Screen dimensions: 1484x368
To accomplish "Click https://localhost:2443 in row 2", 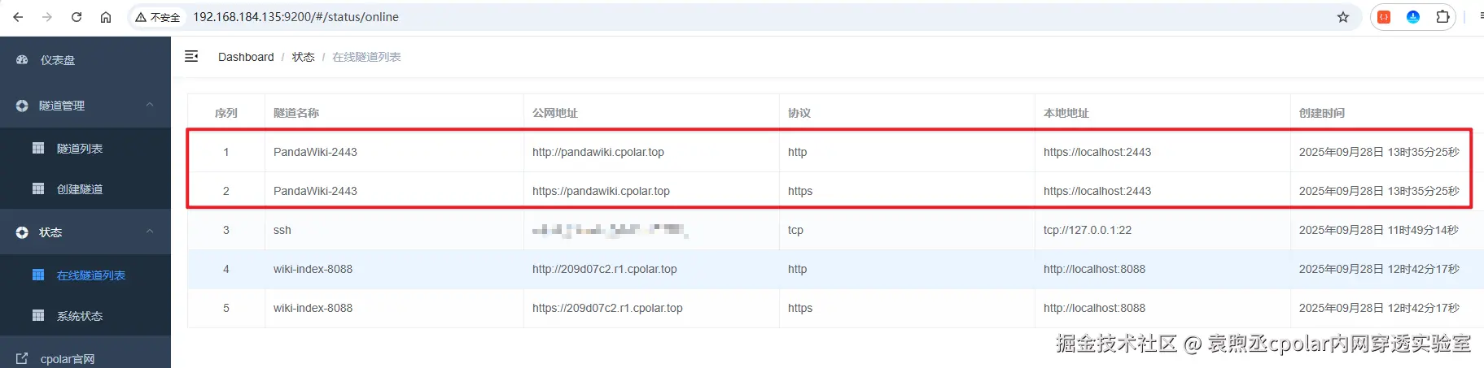I will tap(1097, 191).
